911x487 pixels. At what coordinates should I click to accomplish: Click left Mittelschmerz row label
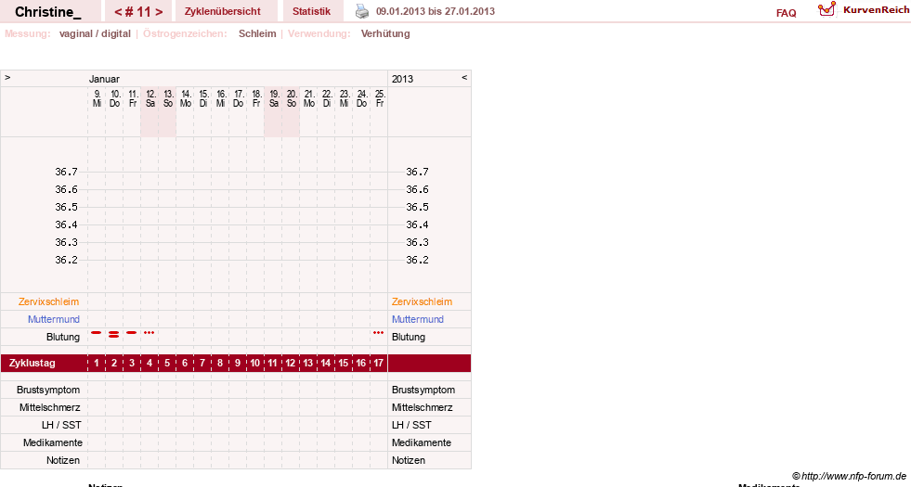(x=49, y=407)
